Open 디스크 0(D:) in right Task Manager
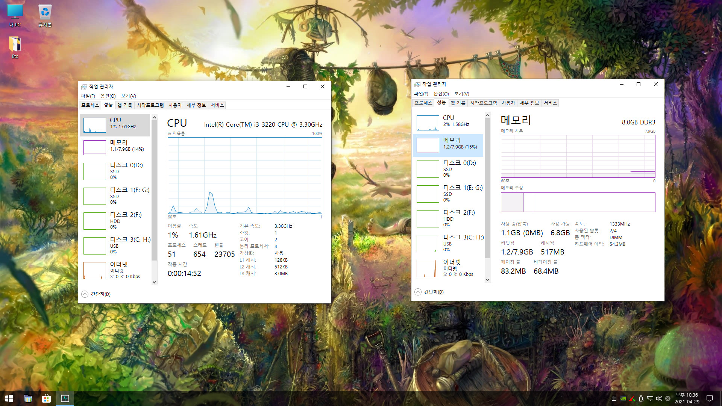 (448, 169)
